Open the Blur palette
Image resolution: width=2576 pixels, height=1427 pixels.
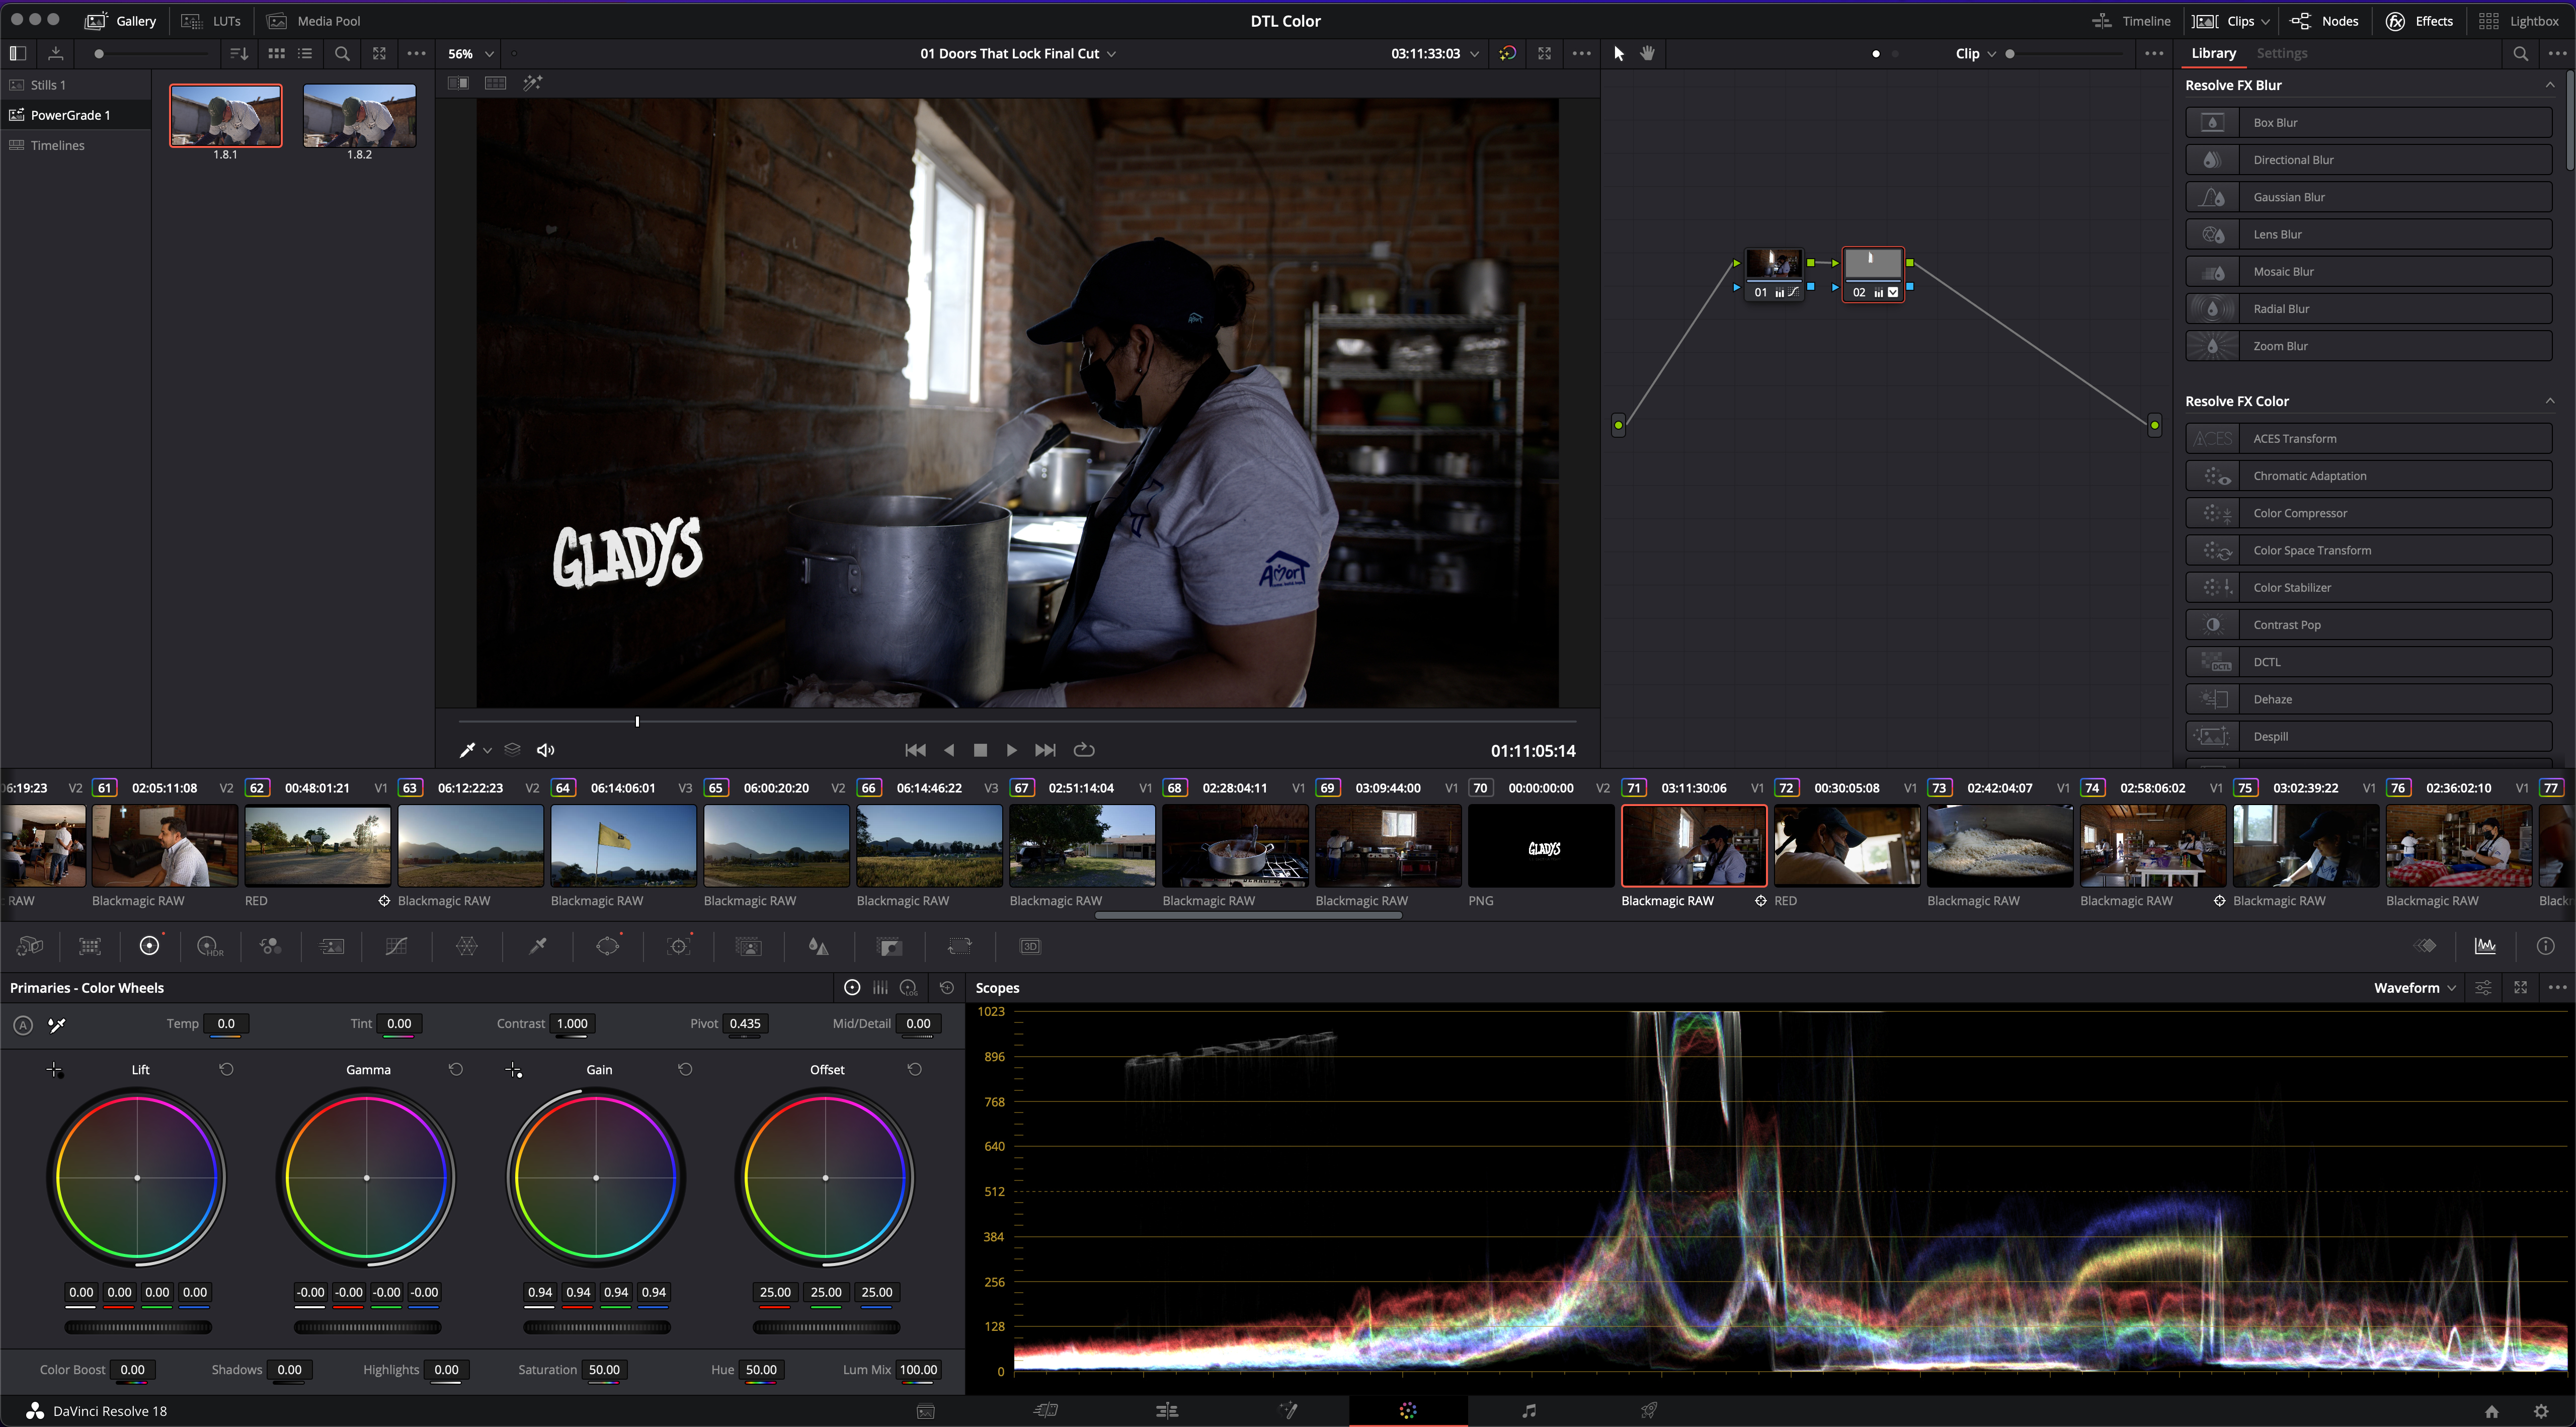(x=819, y=946)
